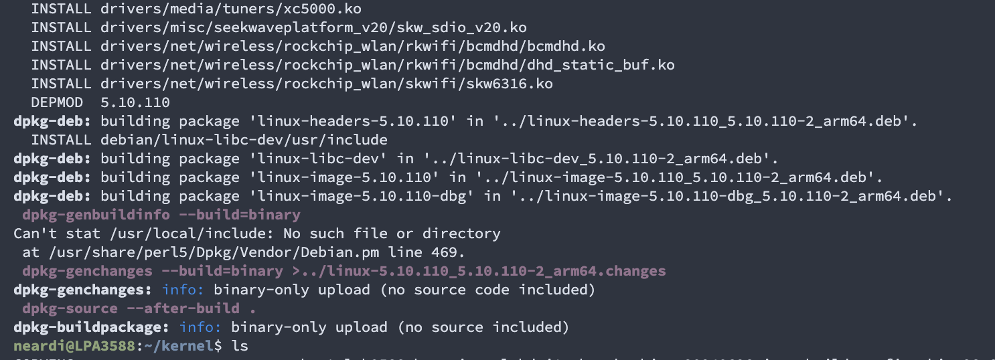995x360 pixels.
Task: Click the dhd_static_buf.ko module path
Action: 387,65
